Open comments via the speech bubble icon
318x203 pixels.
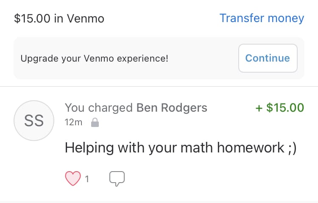[x=117, y=178]
